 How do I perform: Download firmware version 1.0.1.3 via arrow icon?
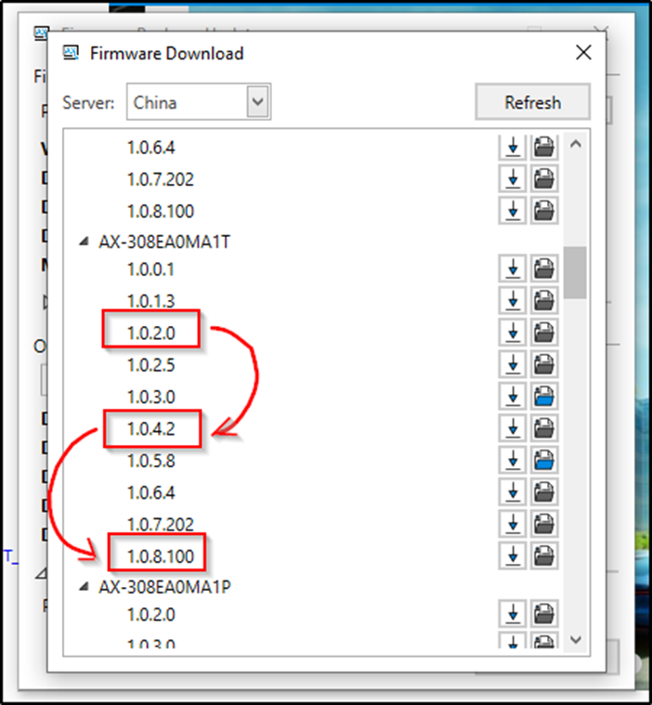(512, 301)
